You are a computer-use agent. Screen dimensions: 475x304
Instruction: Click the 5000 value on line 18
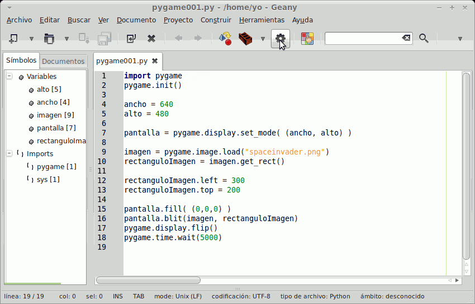(x=209, y=237)
